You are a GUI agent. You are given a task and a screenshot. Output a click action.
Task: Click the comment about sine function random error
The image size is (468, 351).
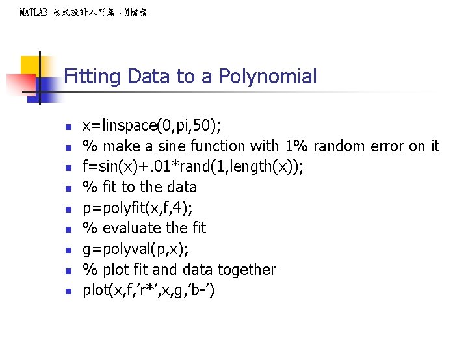pyautogui.click(x=261, y=146)
